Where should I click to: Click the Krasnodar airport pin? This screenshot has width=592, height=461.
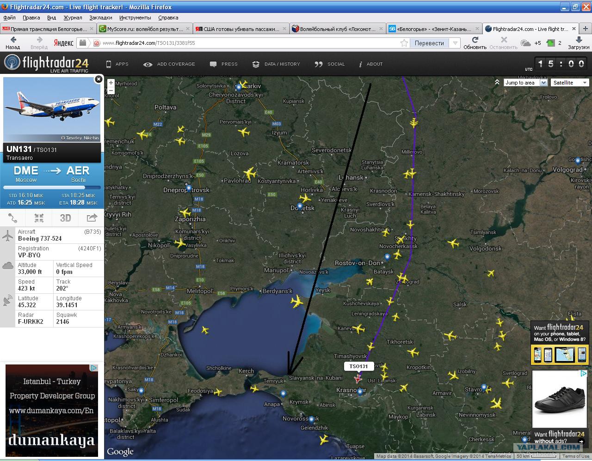(x=360, y=392)
